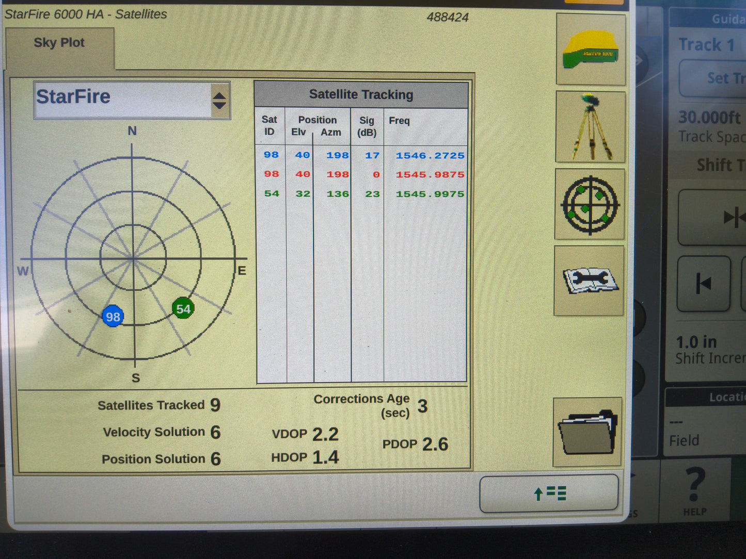This screenshot has width=746, height=559.
Task: Click the red 1545.9875 frequency cell
Action: click(430, 174)
